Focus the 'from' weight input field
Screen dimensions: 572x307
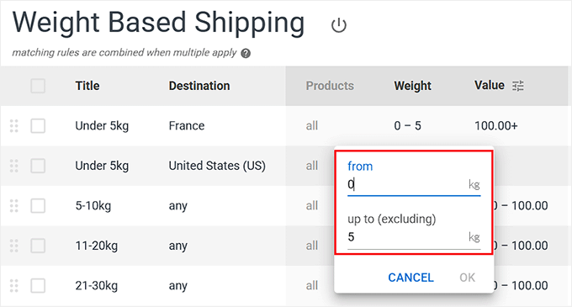click(x=414, y=184)
